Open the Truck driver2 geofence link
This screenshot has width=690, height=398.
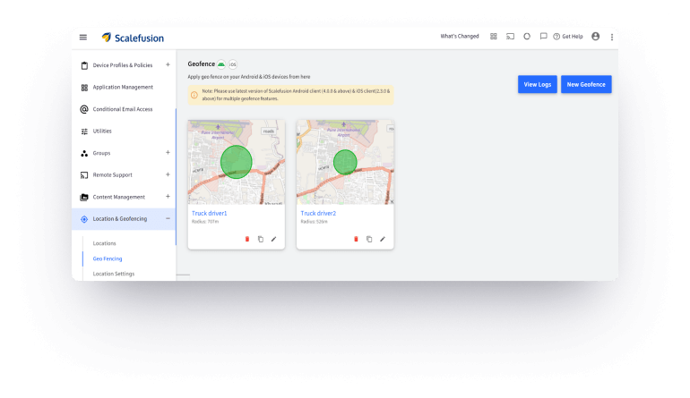[318, 213]
